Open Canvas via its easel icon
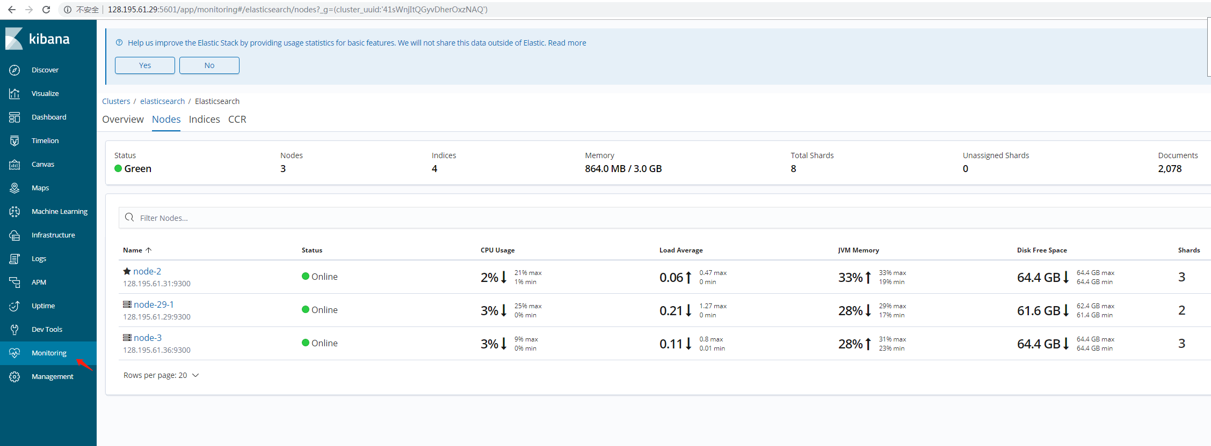Image resolution: width=1211 pixels, height=446 pixels. pos(14,165)
